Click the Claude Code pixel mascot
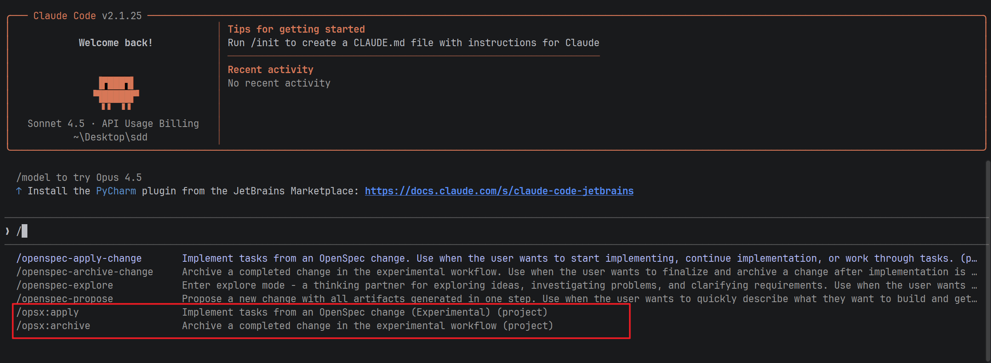Screen dimensions: 991x363 (x=116, y=93)
